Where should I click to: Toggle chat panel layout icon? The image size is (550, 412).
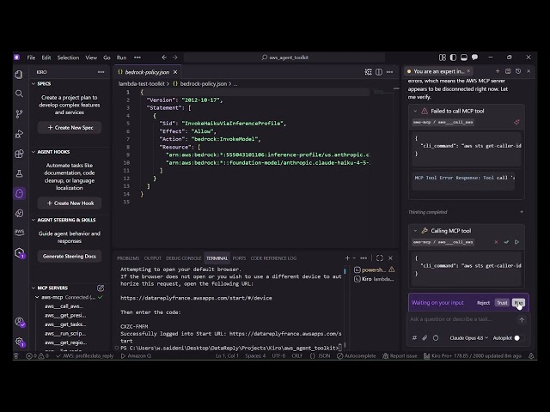point(474,58)
